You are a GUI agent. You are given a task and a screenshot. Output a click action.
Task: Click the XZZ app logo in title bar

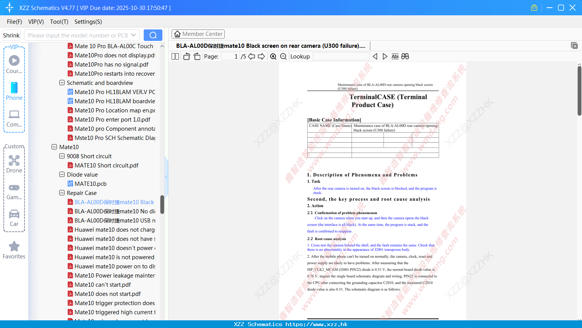coord(9,8)
